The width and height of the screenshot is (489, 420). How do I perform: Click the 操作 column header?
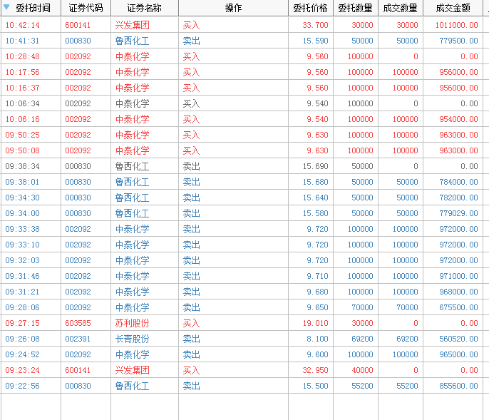click(233, 8)
